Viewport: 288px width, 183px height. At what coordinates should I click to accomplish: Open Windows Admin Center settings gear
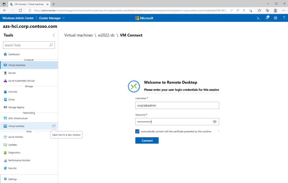coord(276,18)
